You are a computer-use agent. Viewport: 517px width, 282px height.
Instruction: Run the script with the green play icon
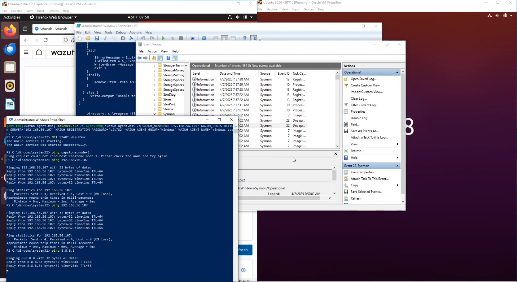[163, 38]
